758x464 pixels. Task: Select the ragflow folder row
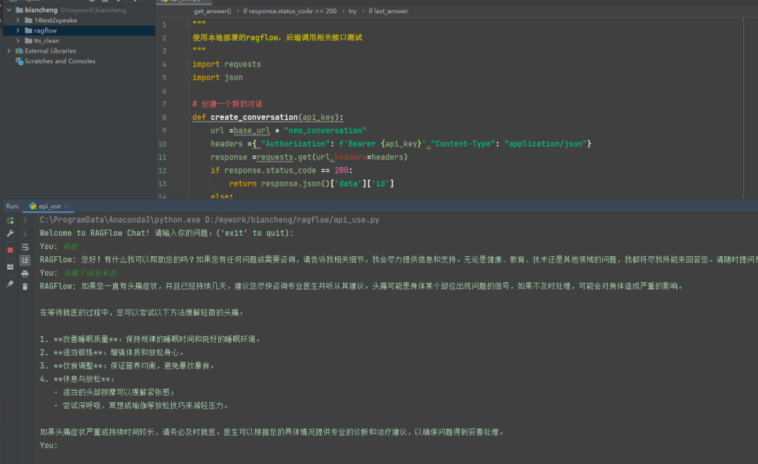pos(79,30)
